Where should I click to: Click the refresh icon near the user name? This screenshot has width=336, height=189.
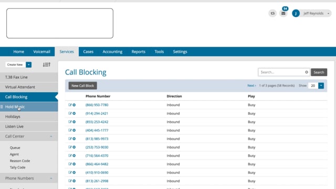(272, 13)
